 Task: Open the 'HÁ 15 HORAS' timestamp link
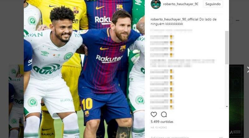click(x=159, y=127)
